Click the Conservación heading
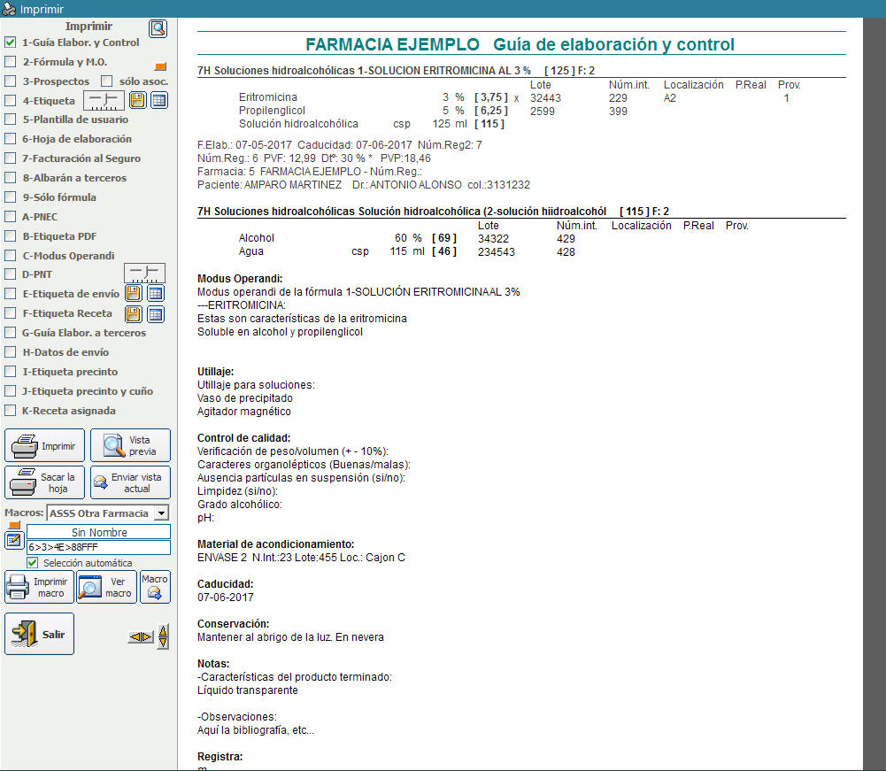This screenshot has width=886, height=771. (x=234, y=624)
